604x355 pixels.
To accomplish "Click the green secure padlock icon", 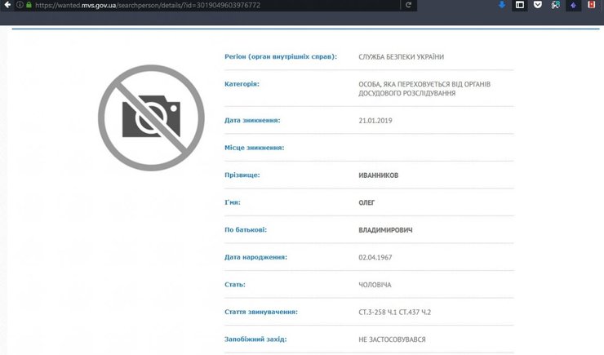I will coord(29,5).
